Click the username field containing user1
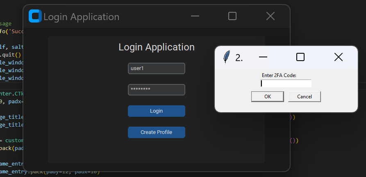366x177 pixels. (x=157, y=68)
